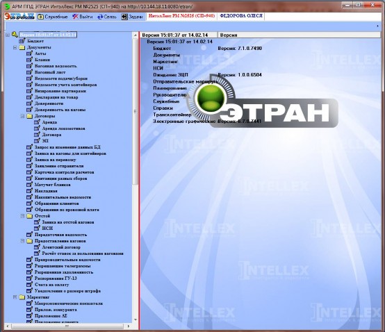Open Разрешающие телеграммы tree item
Screen dimensions: 385x332
click(63, 266)
